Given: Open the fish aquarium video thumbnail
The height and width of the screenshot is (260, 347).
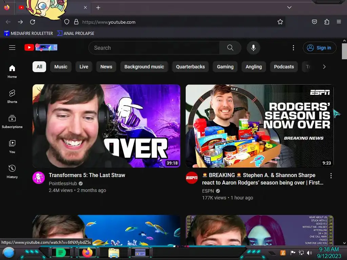Looking at the screenshot, I should tap(106, 230).
